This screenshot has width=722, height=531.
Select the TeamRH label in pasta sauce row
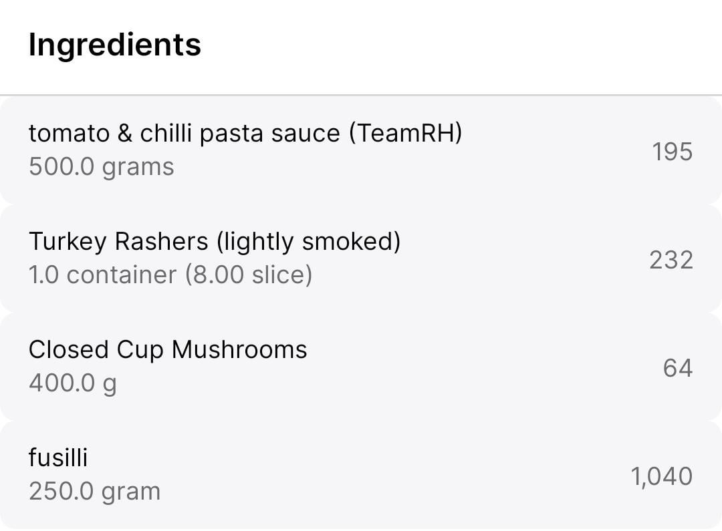click(405, 133)
